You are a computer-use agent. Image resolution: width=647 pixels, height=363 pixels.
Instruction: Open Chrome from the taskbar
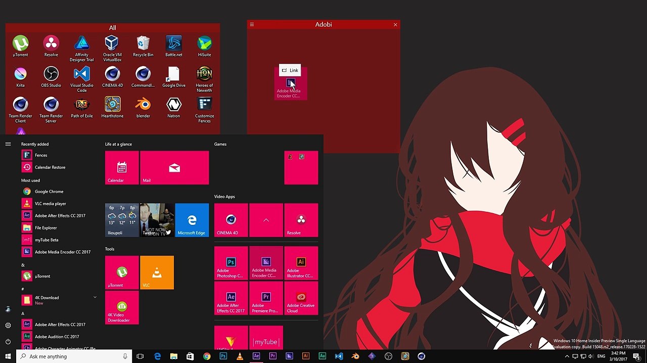(x=207, y=356)
